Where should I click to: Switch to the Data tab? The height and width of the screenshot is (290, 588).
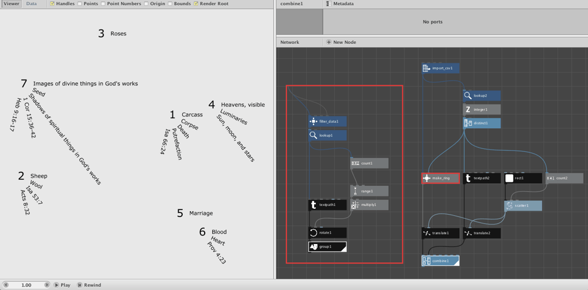click(x=32, y=4)
